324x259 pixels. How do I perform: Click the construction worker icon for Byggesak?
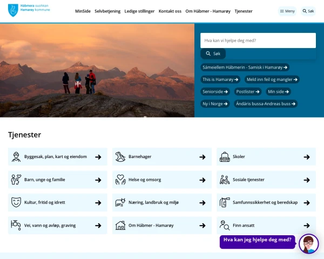(16, 157)
